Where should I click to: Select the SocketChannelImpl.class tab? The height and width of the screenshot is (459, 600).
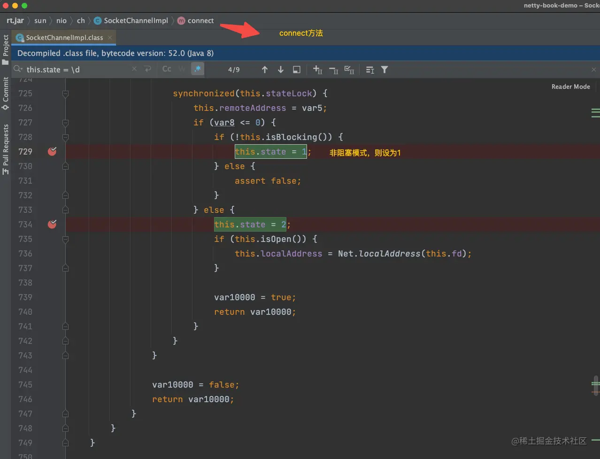63,38
